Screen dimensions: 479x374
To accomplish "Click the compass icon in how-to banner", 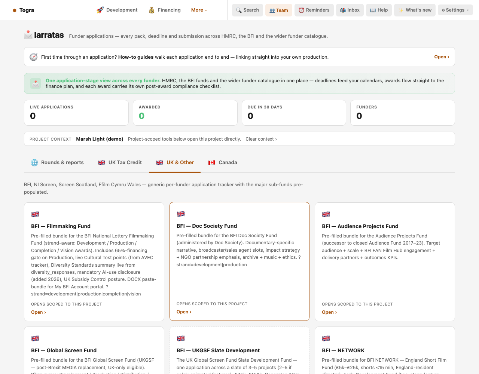I will click(34, 57).
